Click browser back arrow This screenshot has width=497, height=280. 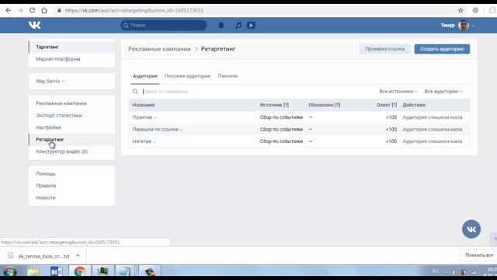click(9, 10)
